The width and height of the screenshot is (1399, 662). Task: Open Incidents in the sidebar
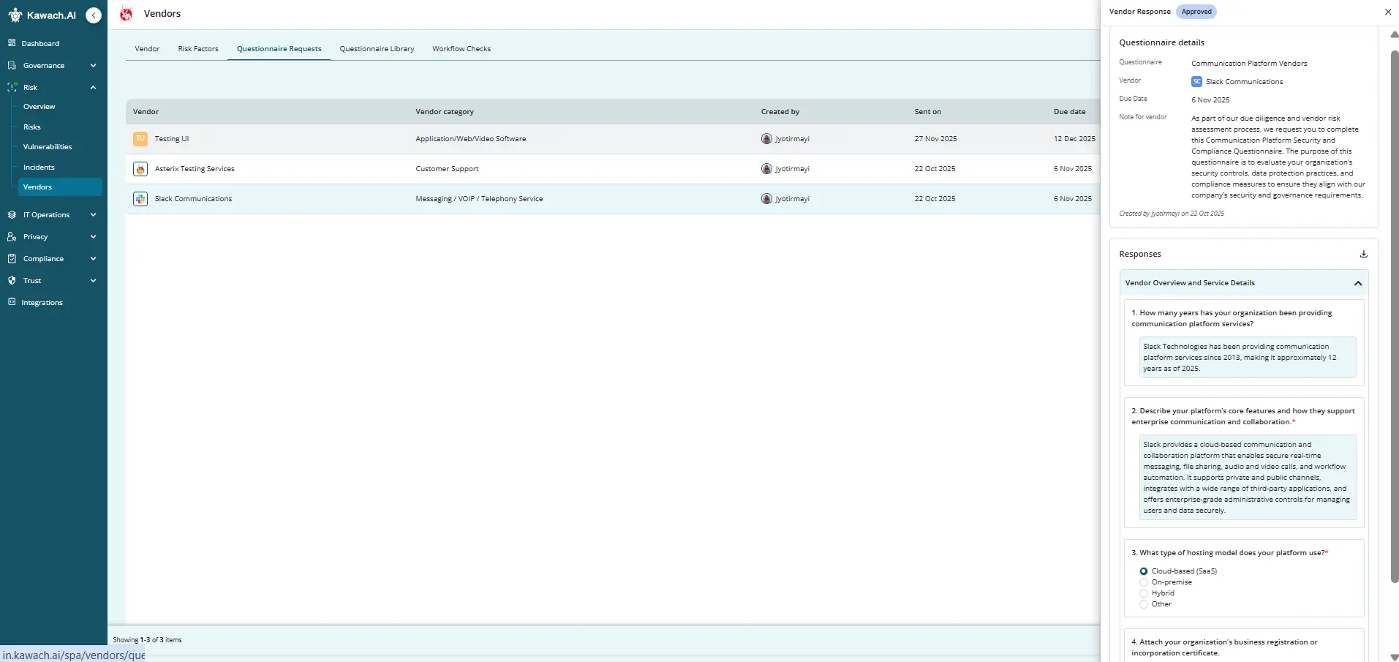[x=39, y=168]
